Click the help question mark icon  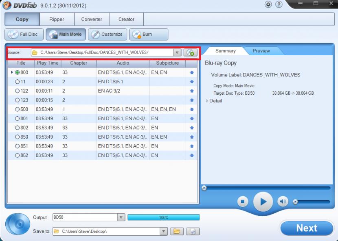pos(279,4)
